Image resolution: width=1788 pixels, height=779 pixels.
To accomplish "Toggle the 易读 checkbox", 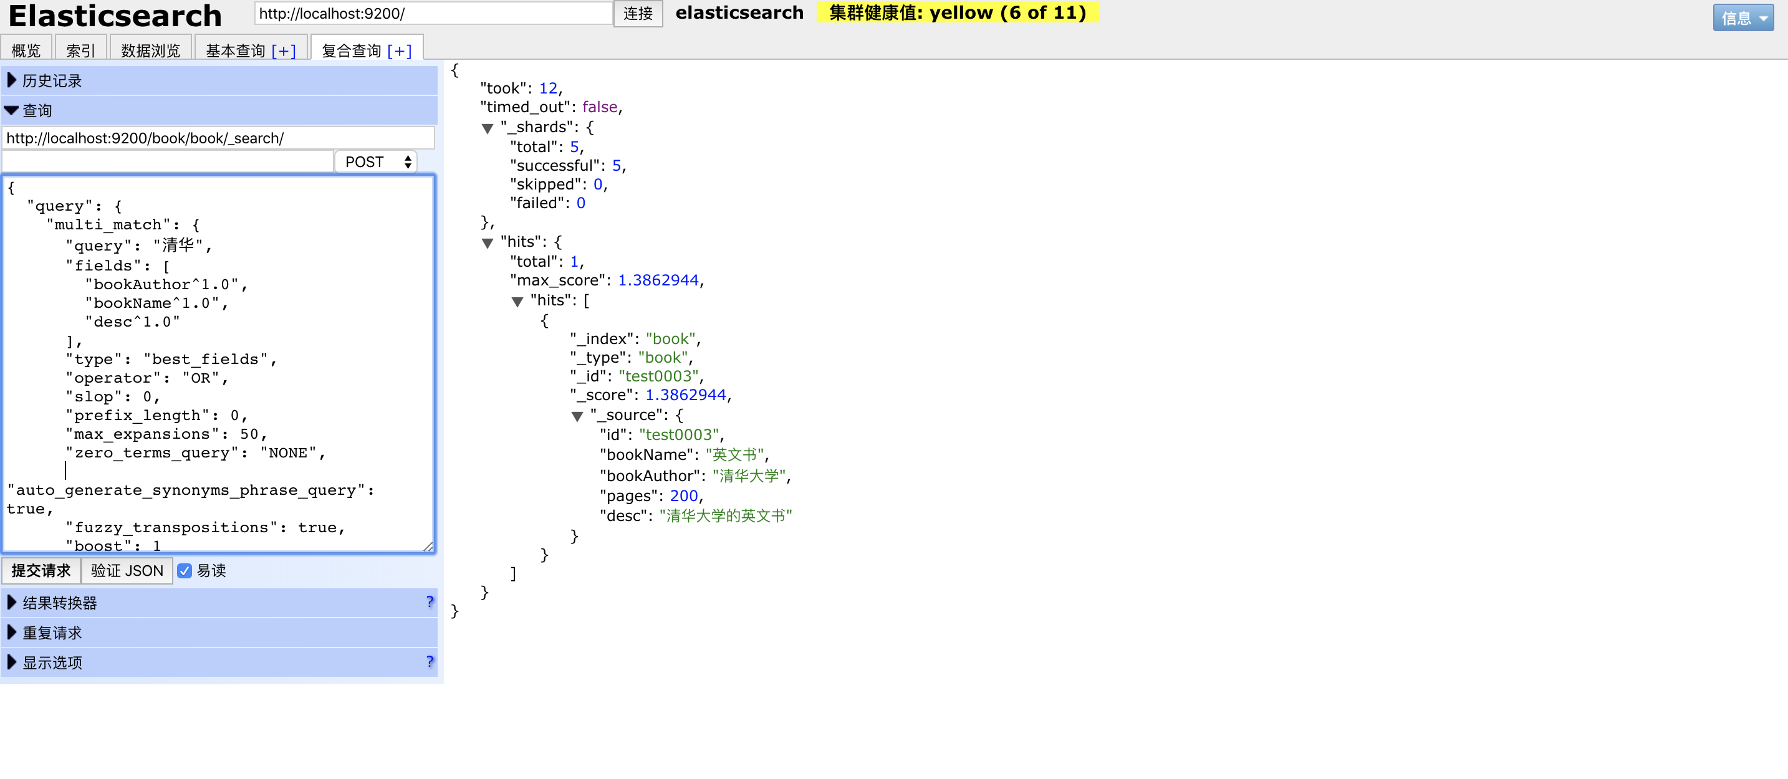I will [x=185, y=570].
